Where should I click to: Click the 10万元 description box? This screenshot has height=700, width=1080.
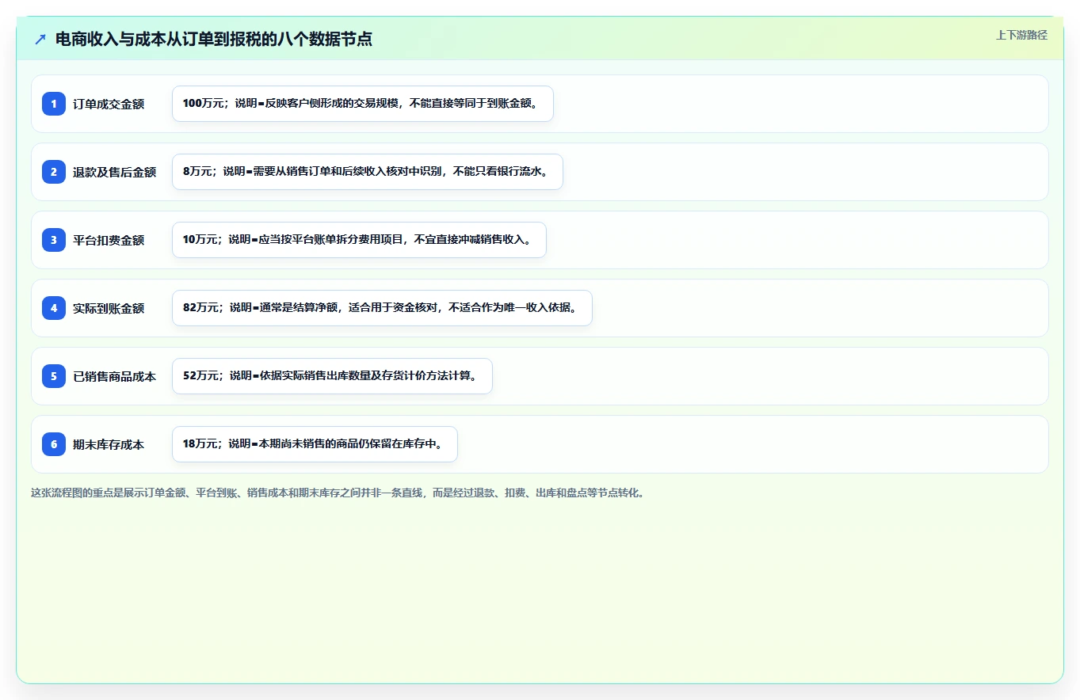[359, 240]
